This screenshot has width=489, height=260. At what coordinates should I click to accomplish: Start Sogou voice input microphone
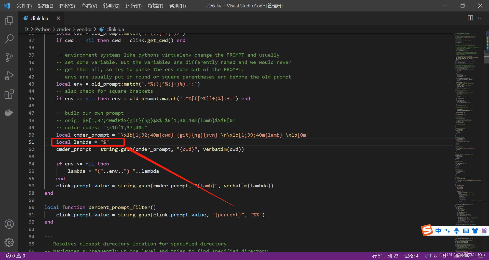point(456,231)
